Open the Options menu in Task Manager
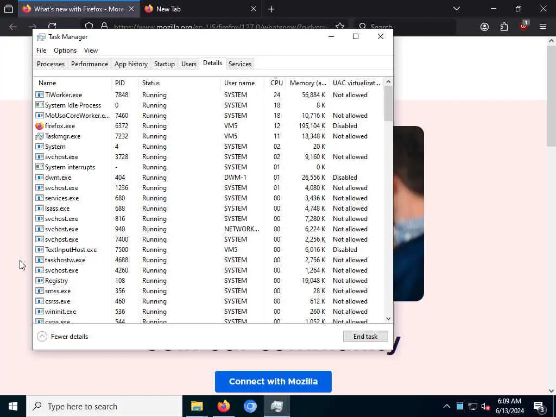 click(x=65, y=50)
